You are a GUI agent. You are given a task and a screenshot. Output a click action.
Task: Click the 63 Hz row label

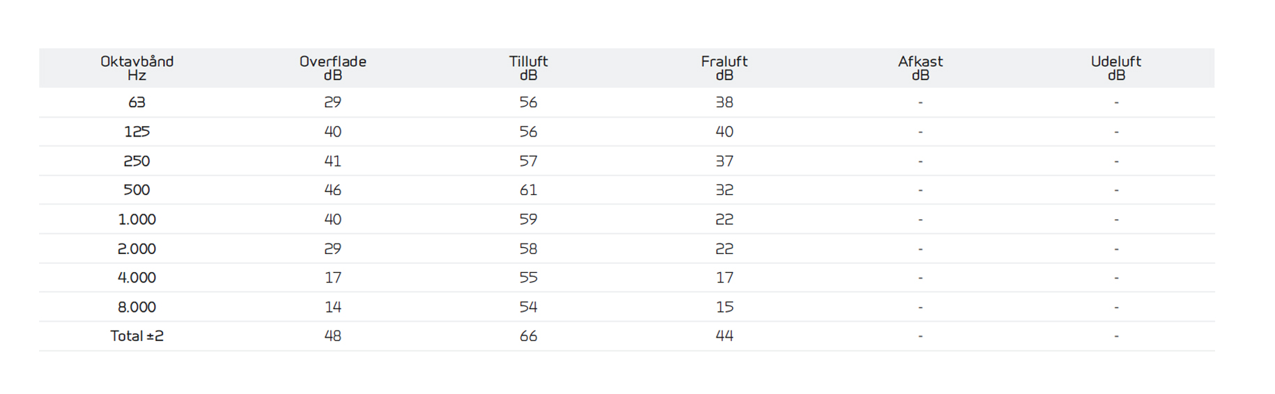[137, 102]
